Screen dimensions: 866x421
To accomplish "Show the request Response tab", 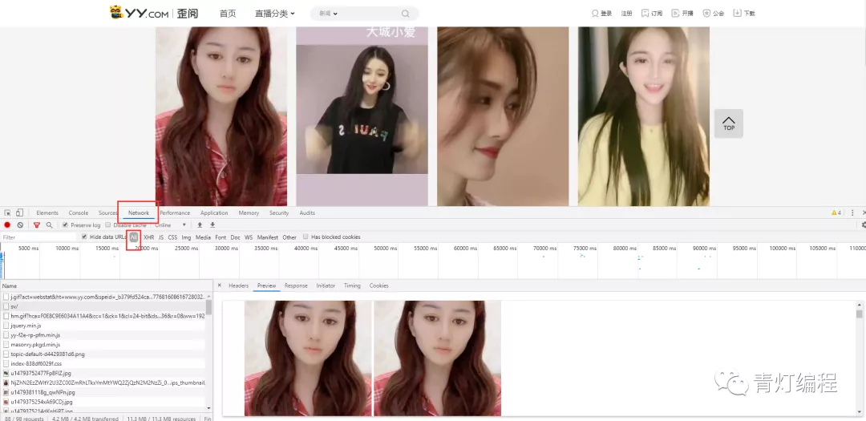I will click(296, 285).
